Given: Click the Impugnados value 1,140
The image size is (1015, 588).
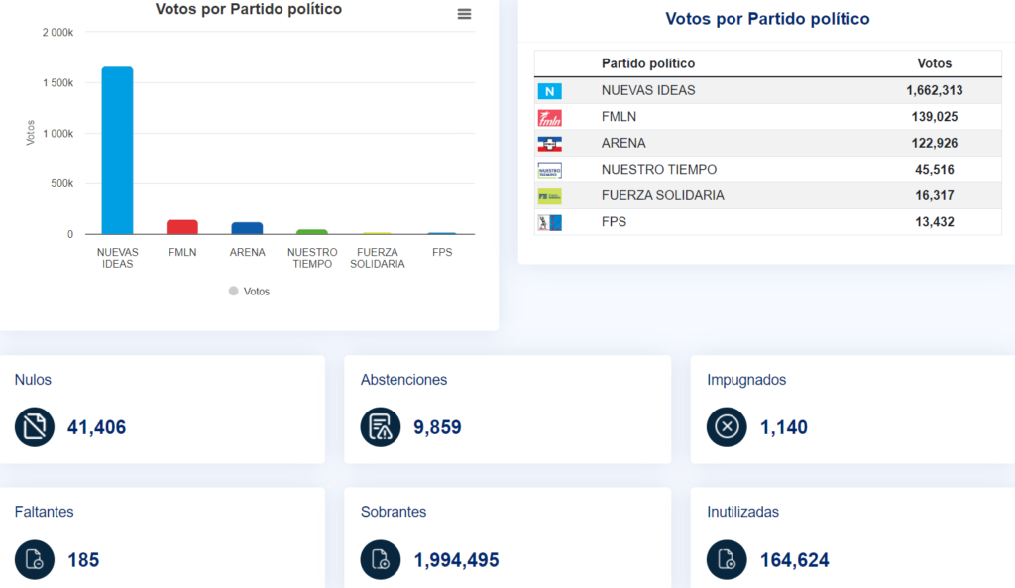Looking at the screenshot, I should [783, 427].
